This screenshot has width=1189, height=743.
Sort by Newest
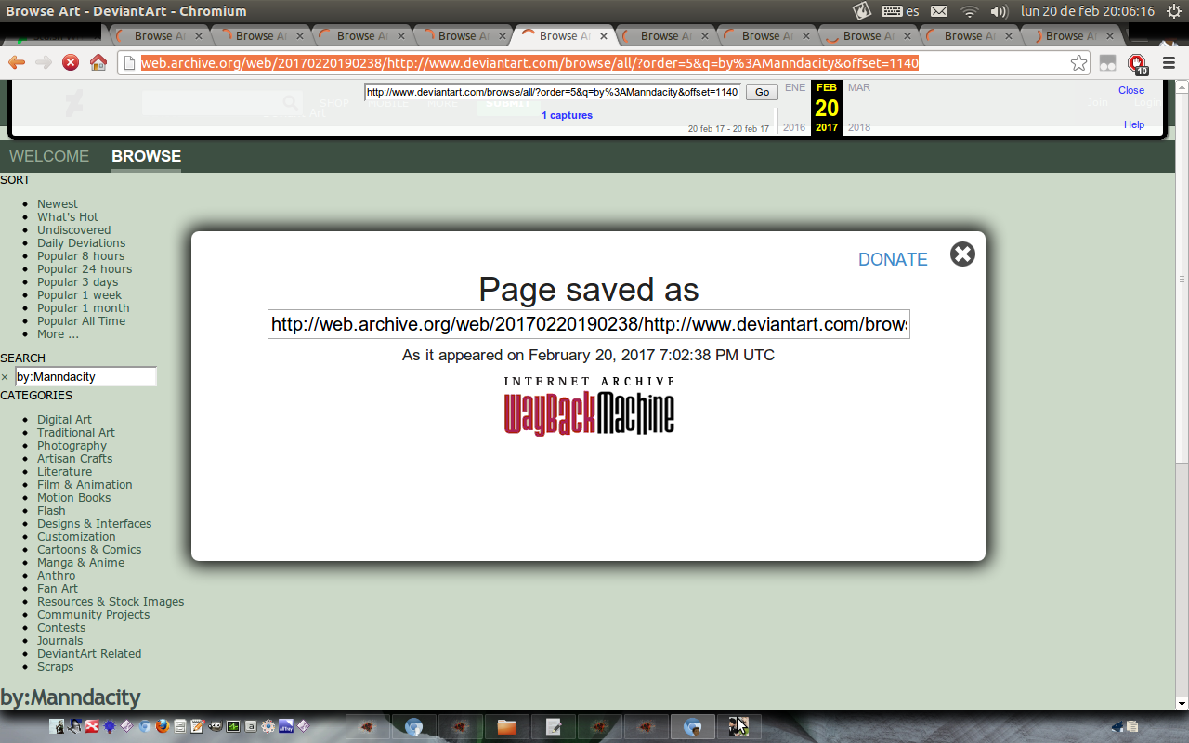(x=58, y=204)
